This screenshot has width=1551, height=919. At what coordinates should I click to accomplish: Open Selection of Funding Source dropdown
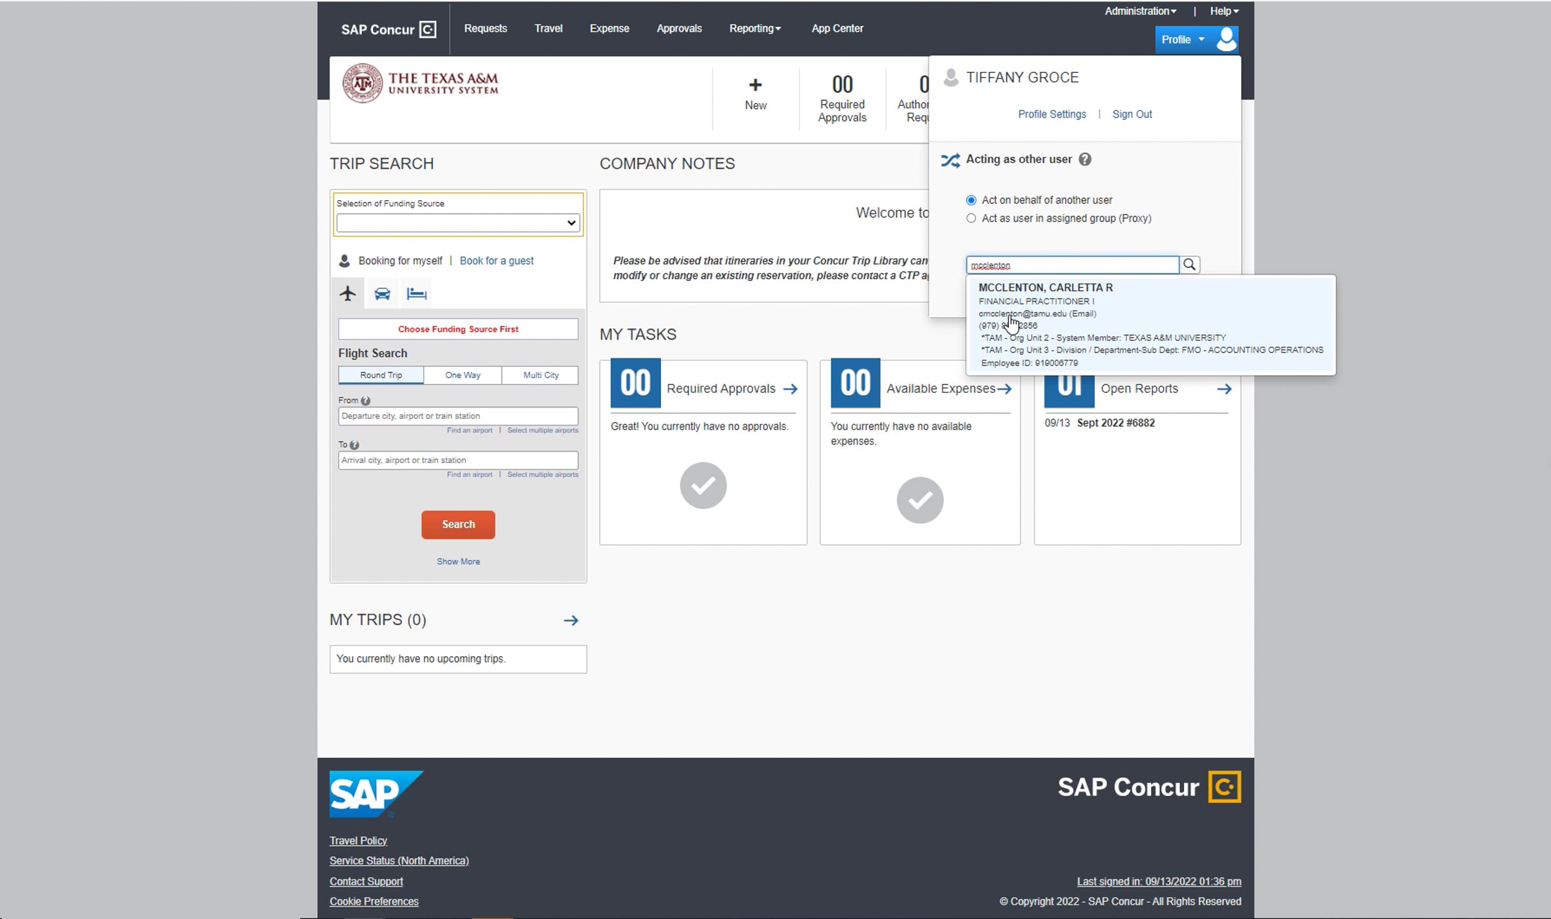[x=458, y=223]
